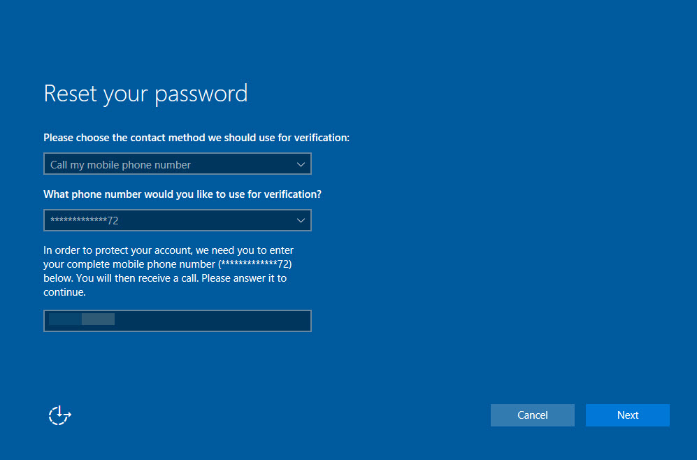
Task: Activate the Next control to continue
Action: pos(627,415)
